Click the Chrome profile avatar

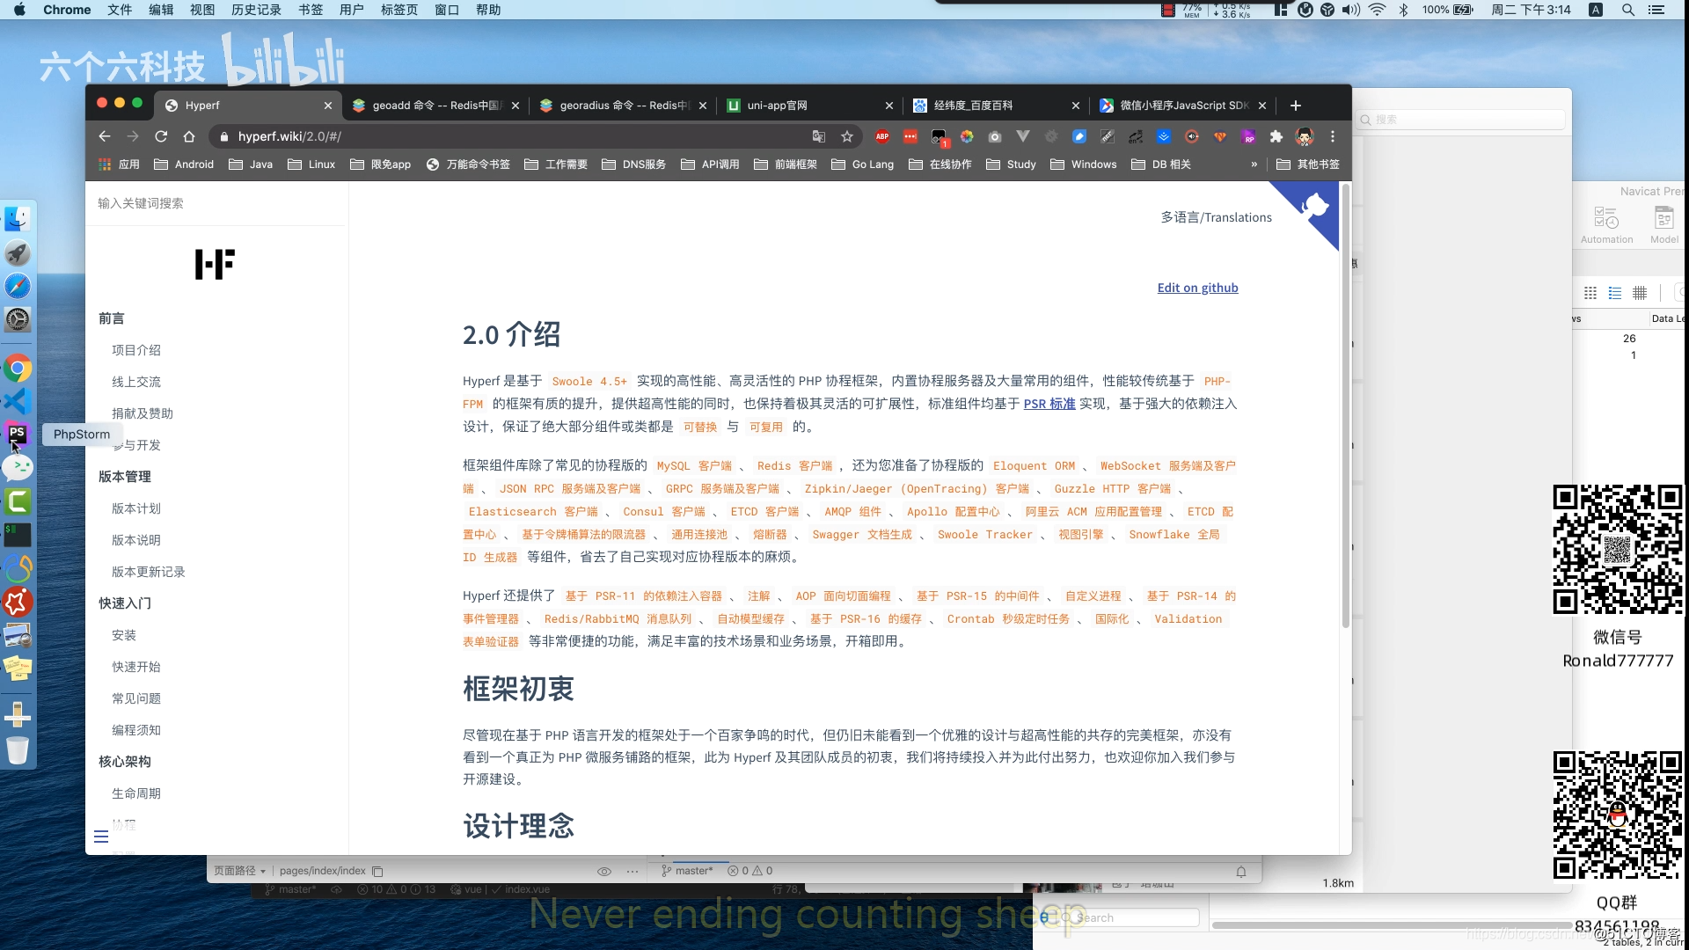pos(1305,136)
